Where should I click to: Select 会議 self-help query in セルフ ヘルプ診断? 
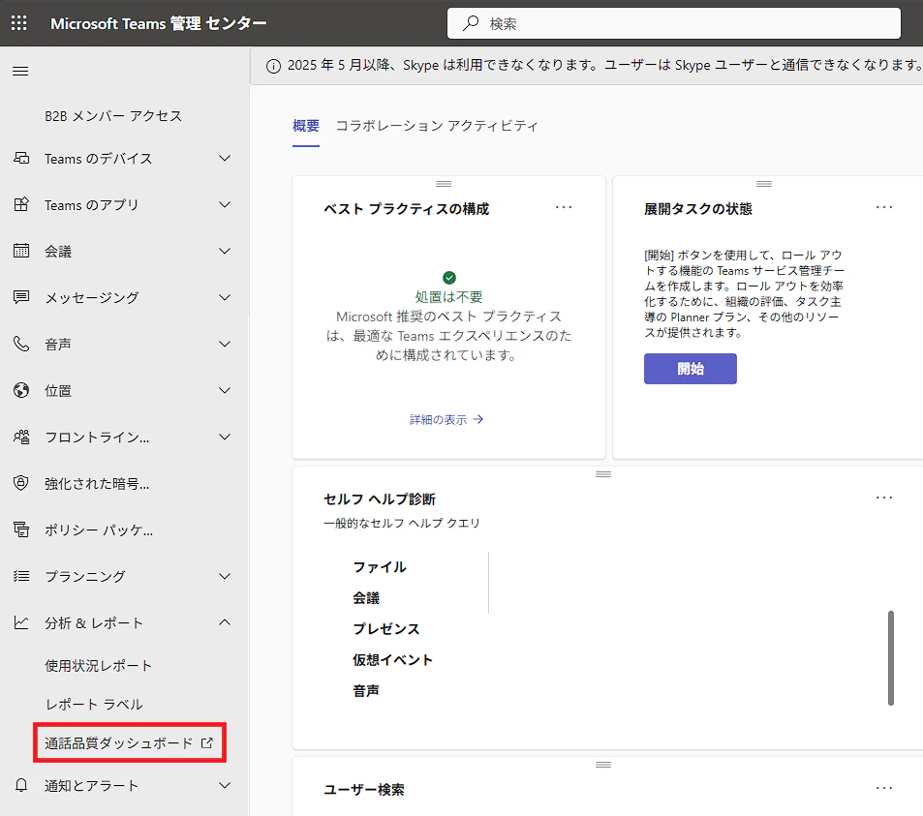[366, 598]
